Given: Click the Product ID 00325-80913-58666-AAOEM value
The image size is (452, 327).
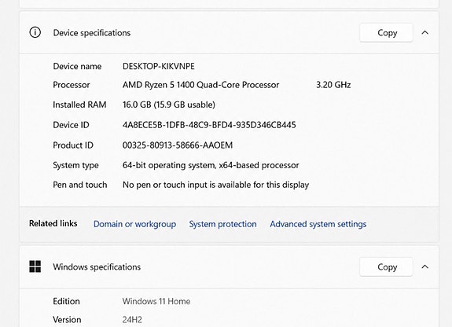Looking at the screenshot, I should 178,145.
